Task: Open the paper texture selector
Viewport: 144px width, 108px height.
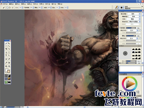Action: (6, 75)
